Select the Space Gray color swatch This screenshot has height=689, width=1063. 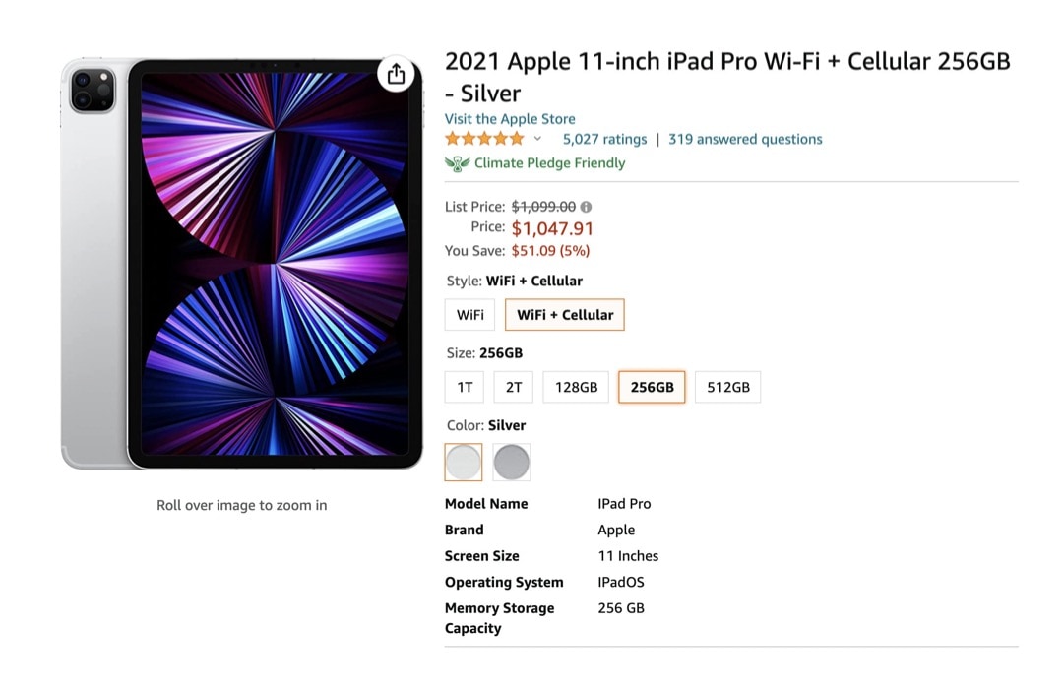(x=511, y=462)
